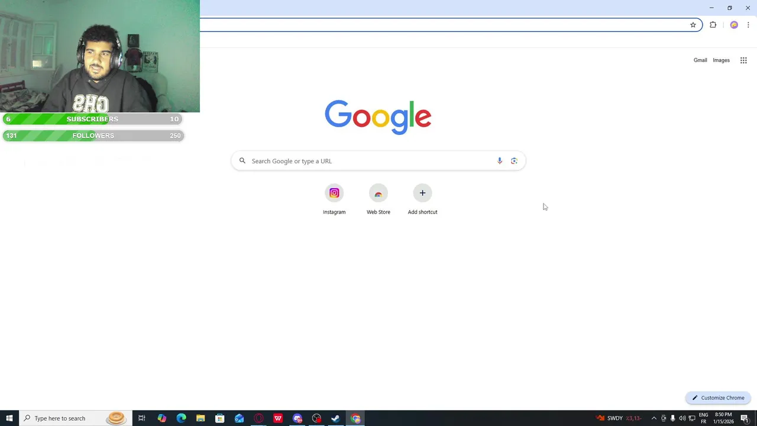Screen dimensions: 757x426
Task: Open the Gmail link
Action: pyautogui.click(x=700, y=60)
